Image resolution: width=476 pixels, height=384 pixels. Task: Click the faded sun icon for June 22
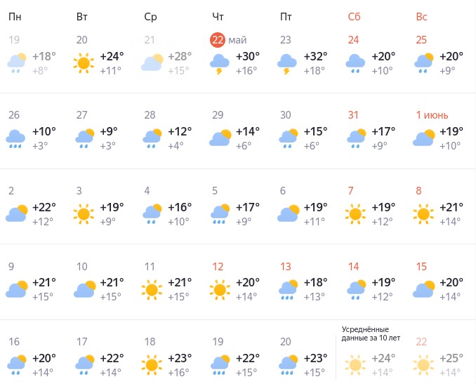point(424,364)
